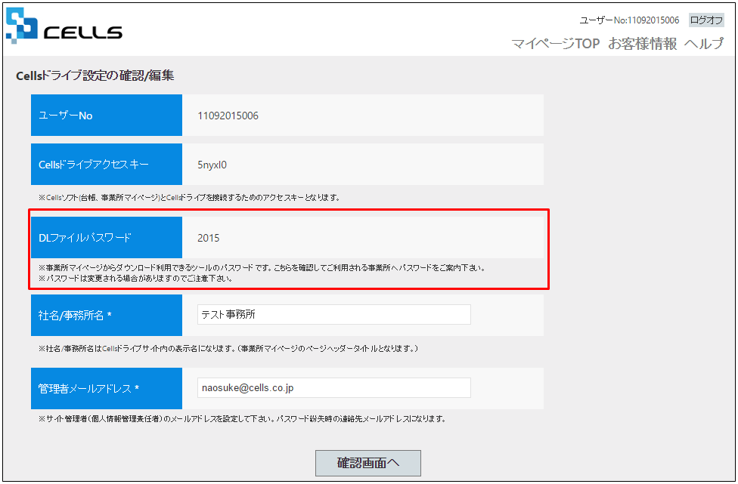This screenshot has width=738, height=484.
Task: Click the ユーザーNo row label
Action: tap(107, 116)
